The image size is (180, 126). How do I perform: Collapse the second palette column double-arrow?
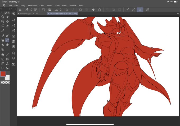(11, 9)
